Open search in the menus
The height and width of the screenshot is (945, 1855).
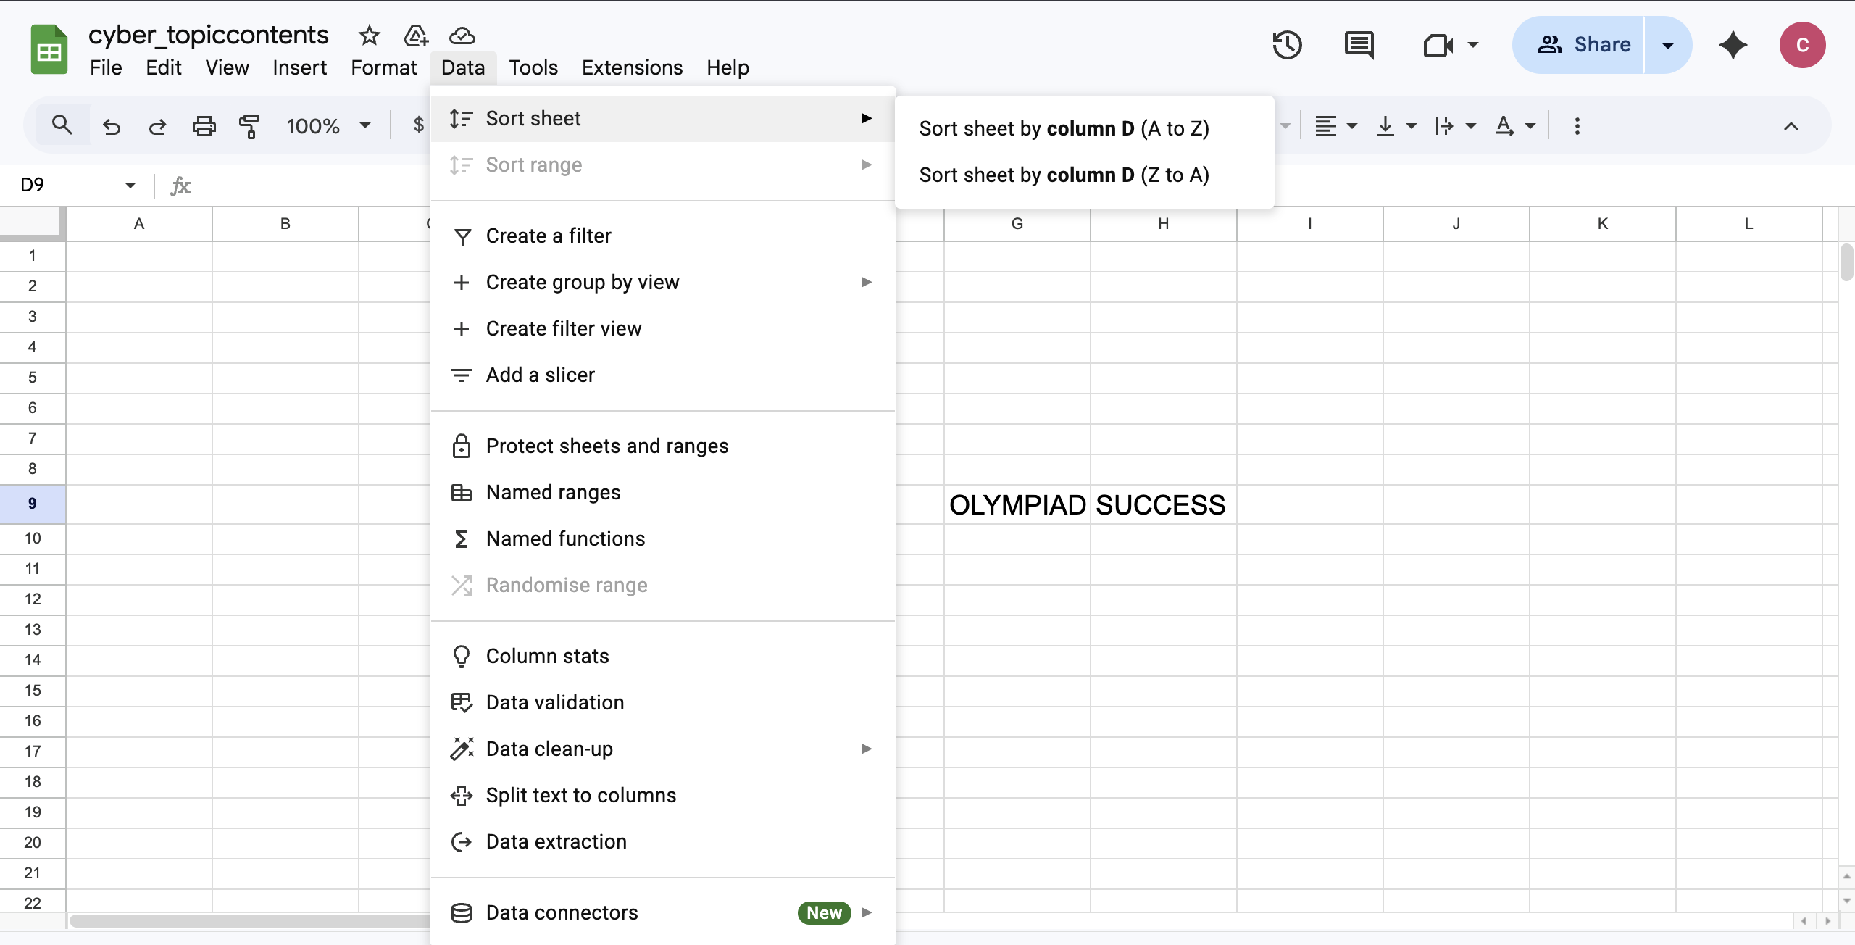(62, 124)
